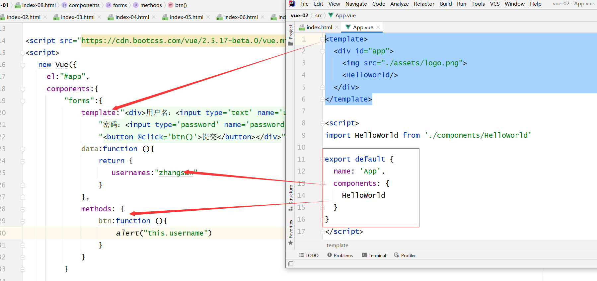Close index-02.html tab in left window

45,17
